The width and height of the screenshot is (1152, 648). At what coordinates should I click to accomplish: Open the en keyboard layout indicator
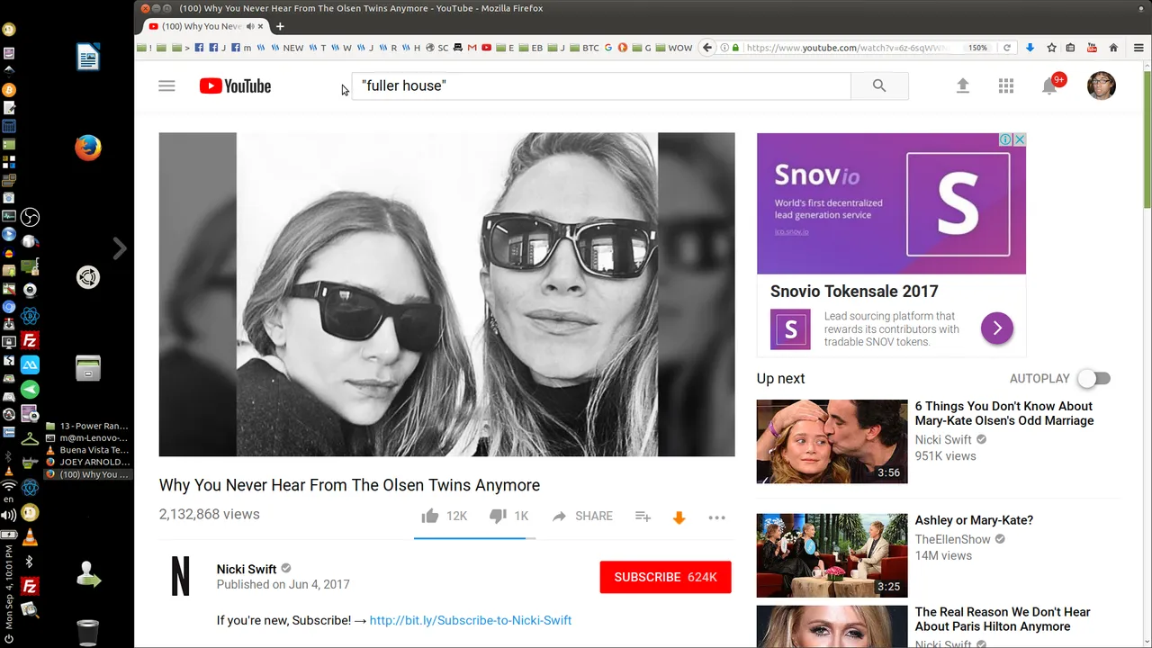8,499
